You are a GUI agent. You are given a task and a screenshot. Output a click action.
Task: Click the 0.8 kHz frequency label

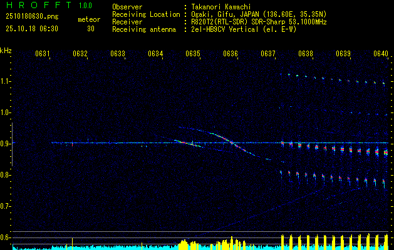(5, 175)
